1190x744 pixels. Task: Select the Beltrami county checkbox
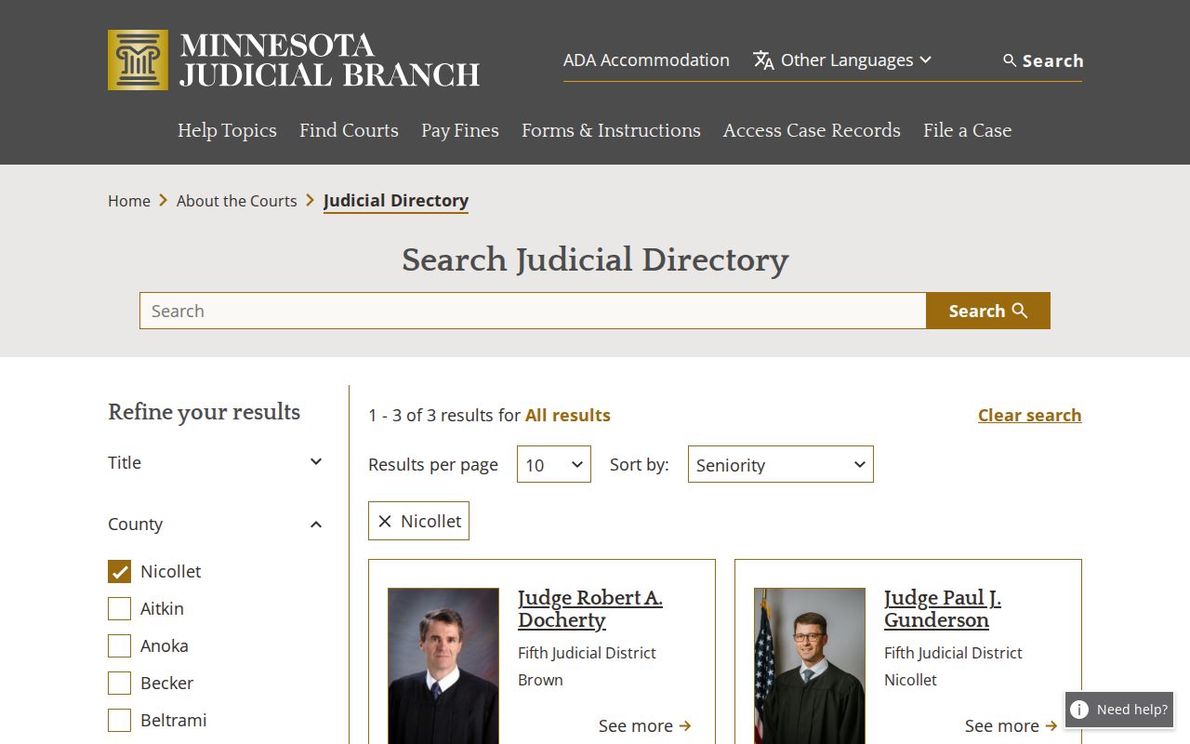coord(119,720)
